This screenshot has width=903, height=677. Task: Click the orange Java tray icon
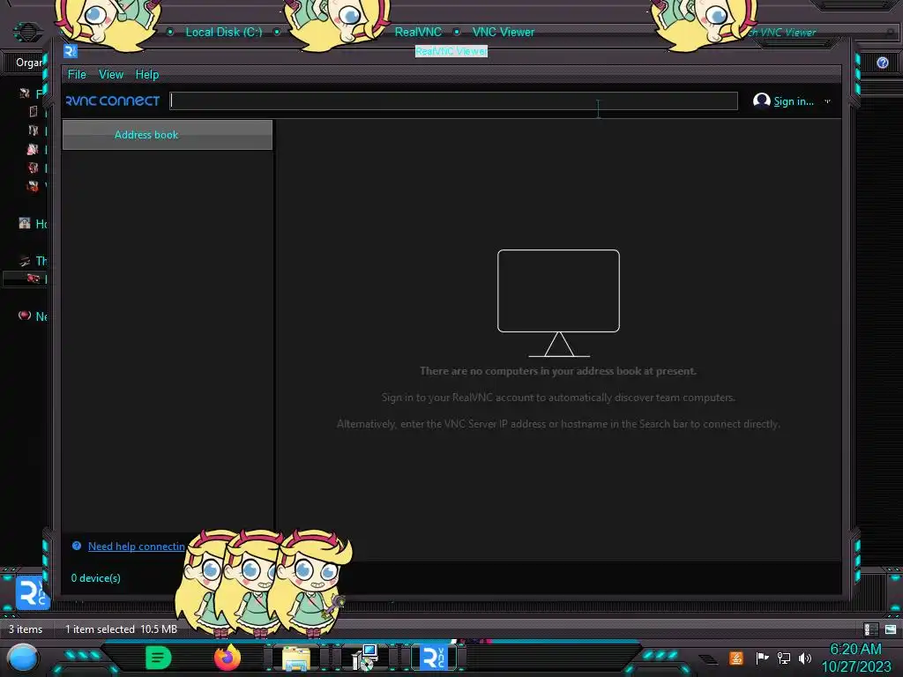pyautogui.click(x=736, y=658)
